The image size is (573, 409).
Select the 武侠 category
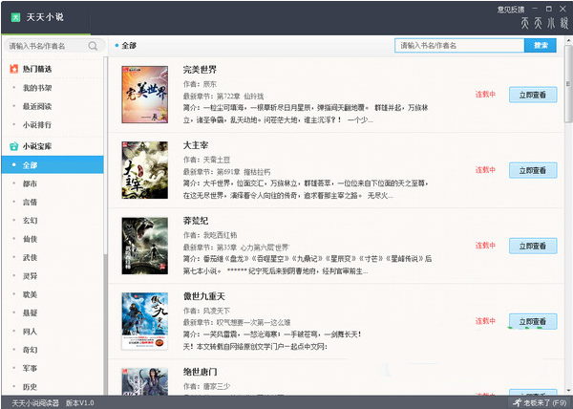point(30,257)
